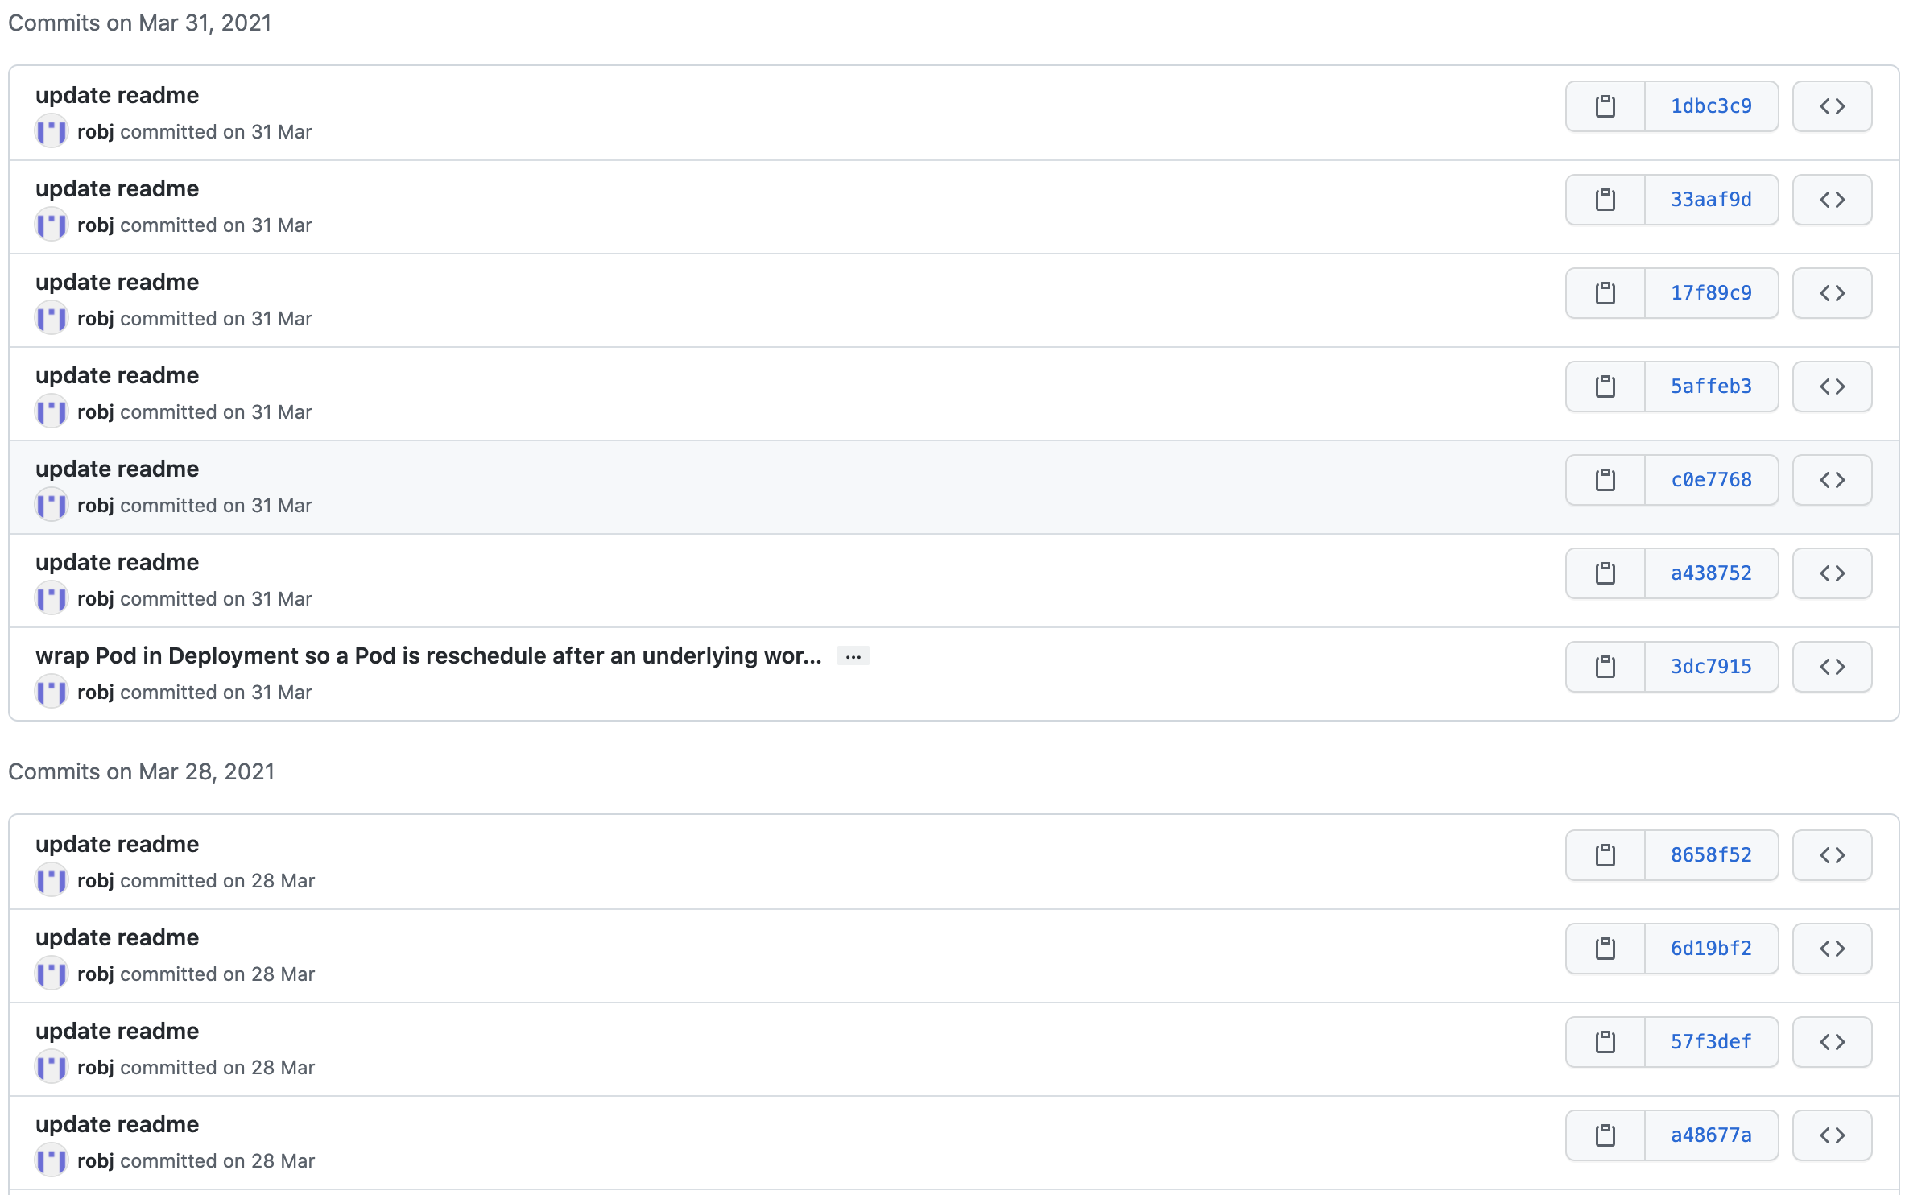Image resolution: width=1905 pixels, height=1195 pixels.
Task: Expand the wrap Pod commit description ellipsis
Action: (853, 656)
